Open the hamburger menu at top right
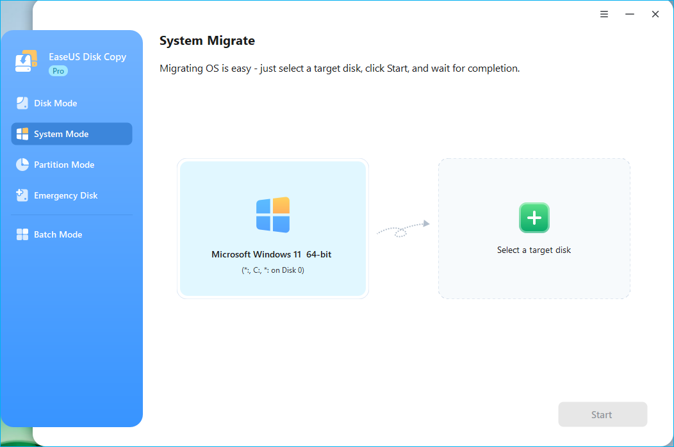The image size is (674, 447). click(x=604, y=13)
